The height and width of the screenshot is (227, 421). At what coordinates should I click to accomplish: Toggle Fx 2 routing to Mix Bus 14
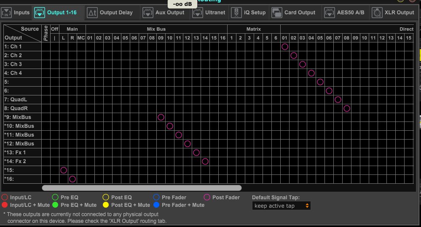(x=205, y=161)
